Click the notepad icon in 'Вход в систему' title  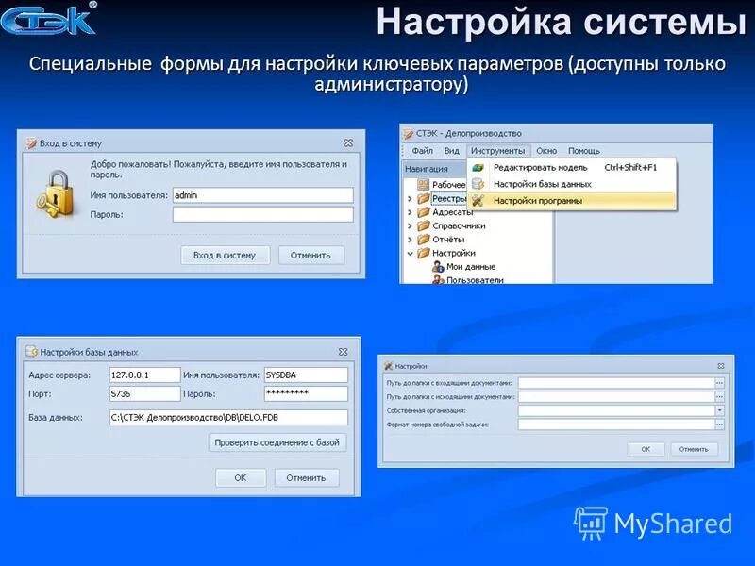click(x=31, y=143)
